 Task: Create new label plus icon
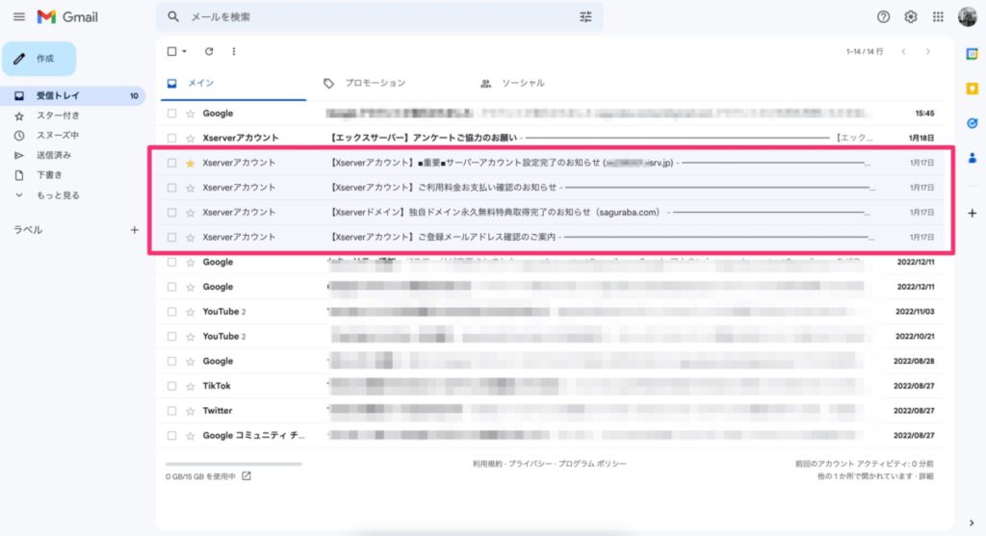(x=134, y=230)
